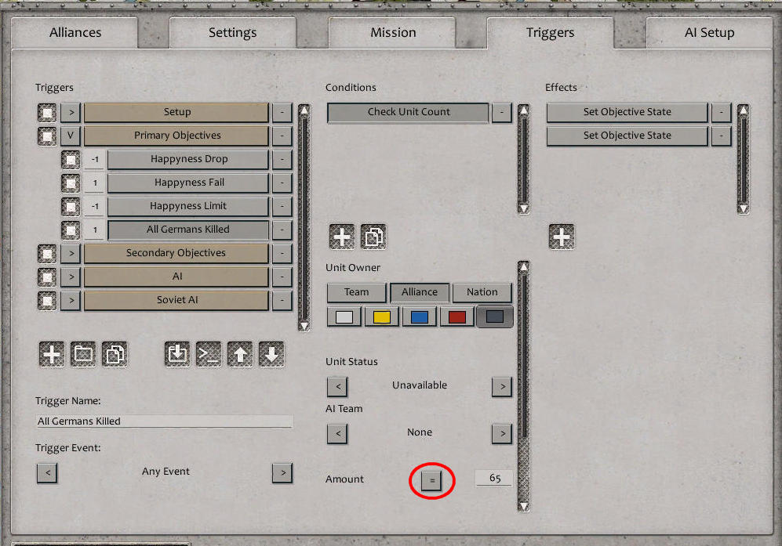Duplicate selected trigger with copy icon
782x546 pixels.
click(115, 354)
